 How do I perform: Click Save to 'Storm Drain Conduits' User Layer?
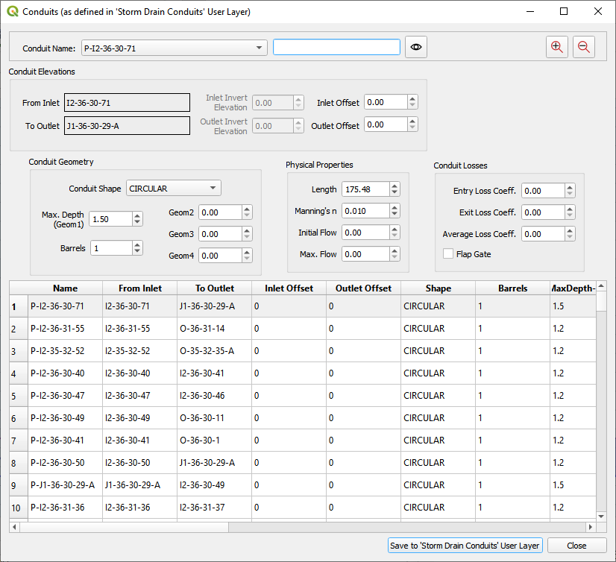465,546
